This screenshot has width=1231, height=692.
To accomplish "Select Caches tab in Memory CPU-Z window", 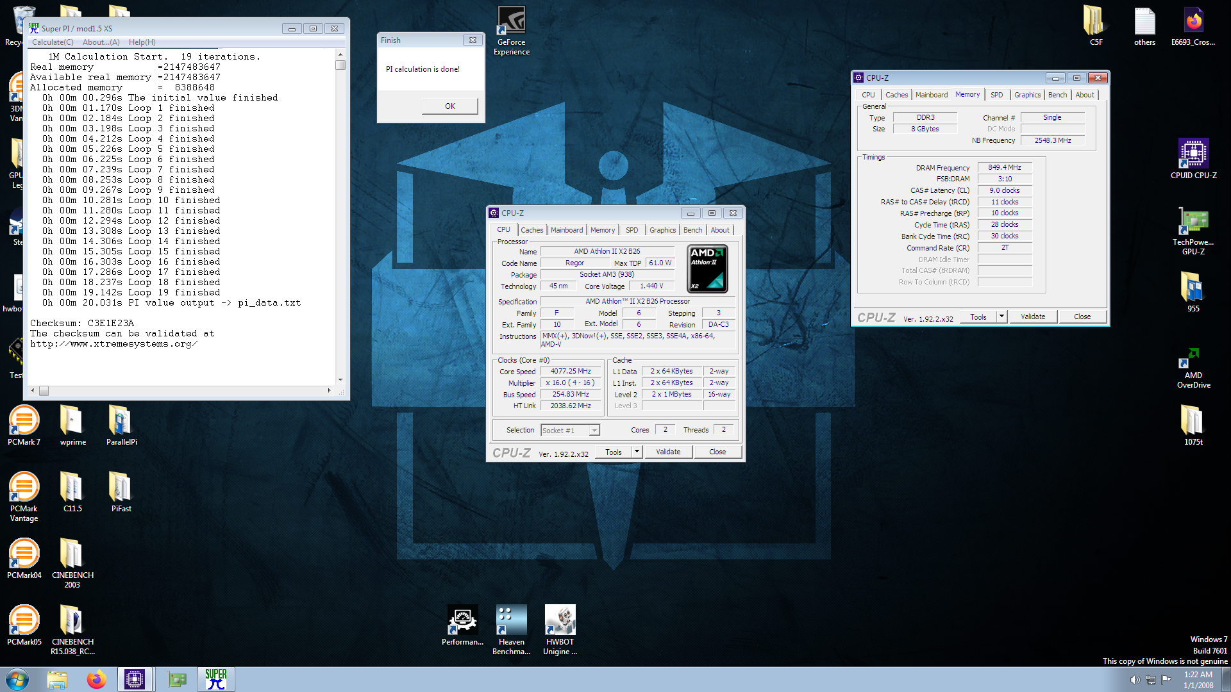I will [896, 95].
